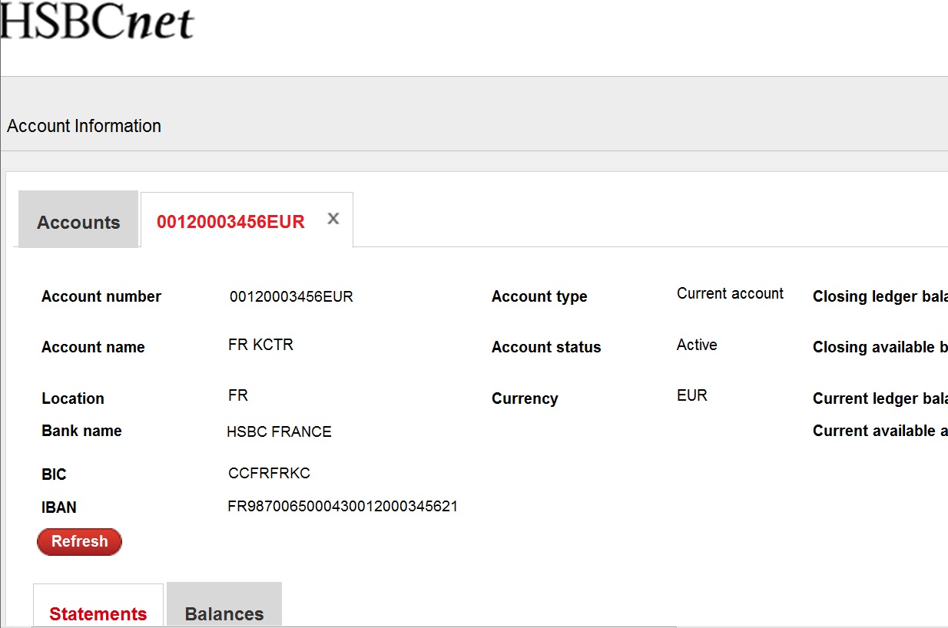Switch to the Accounts tab
Screen dimensions: 948x628
78,220
